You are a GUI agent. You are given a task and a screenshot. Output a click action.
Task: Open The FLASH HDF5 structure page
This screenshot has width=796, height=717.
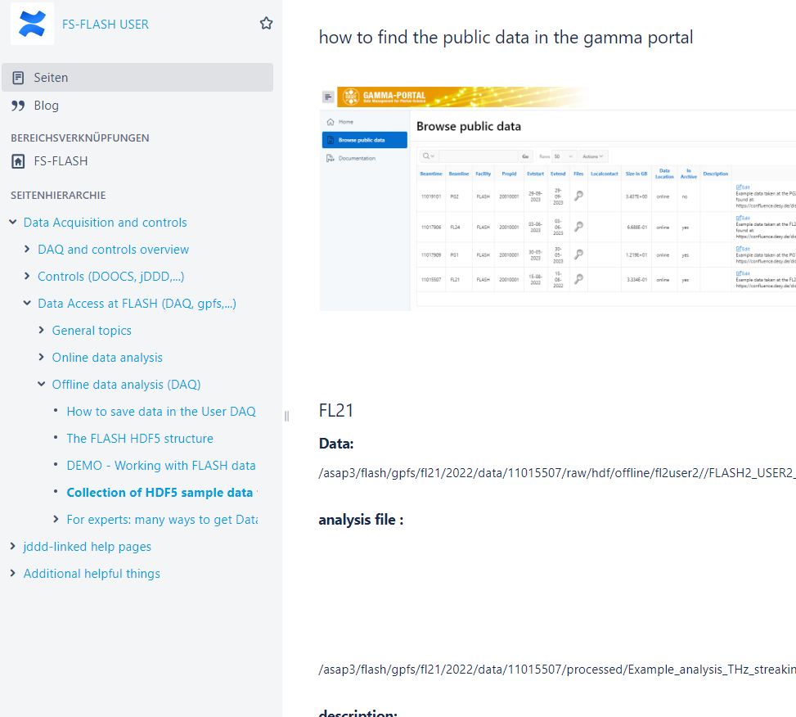tap(140, 439)
